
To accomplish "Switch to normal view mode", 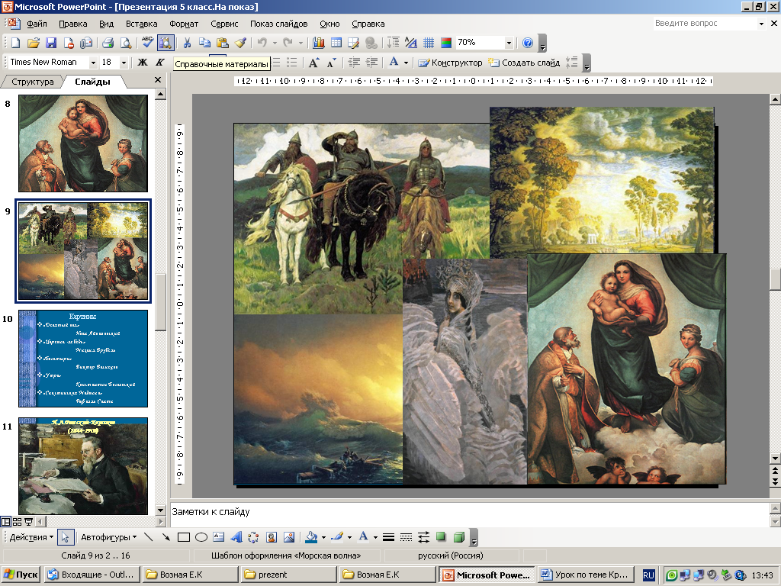I will pos(5,522).
